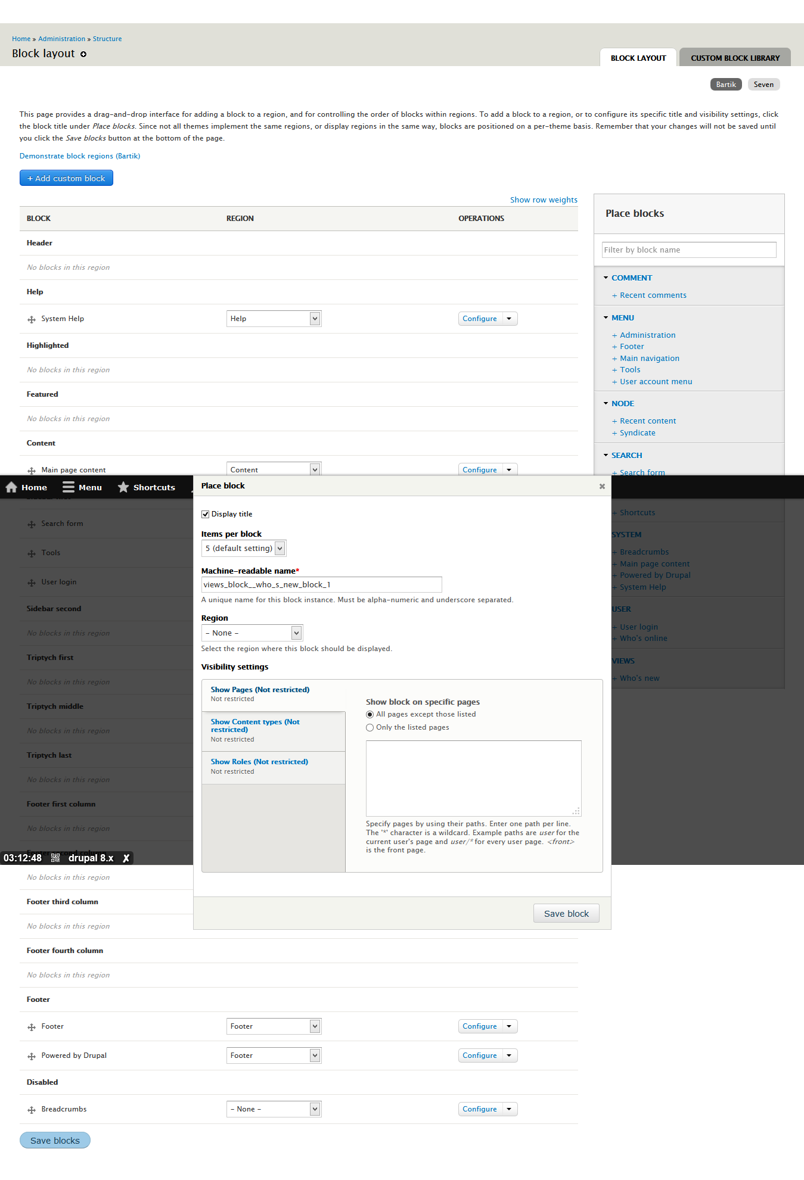
Task: Click shortcut icon next to Block layout title
Action: 83,54
